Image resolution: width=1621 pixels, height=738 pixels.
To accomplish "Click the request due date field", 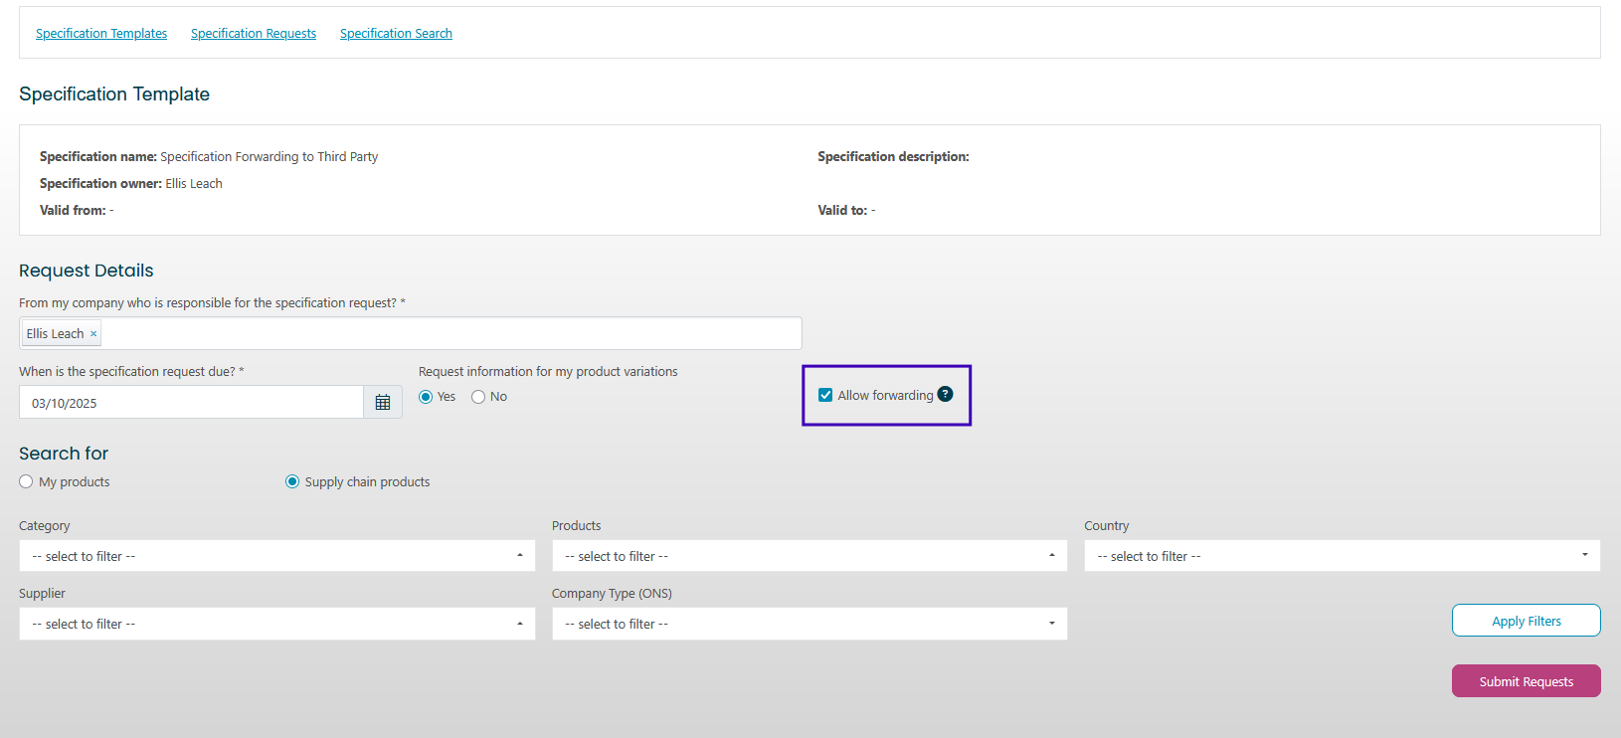I will pos(191,403).
